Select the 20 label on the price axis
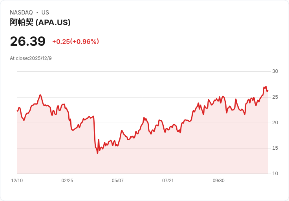The image size is (289, 201). coord(275,123)
